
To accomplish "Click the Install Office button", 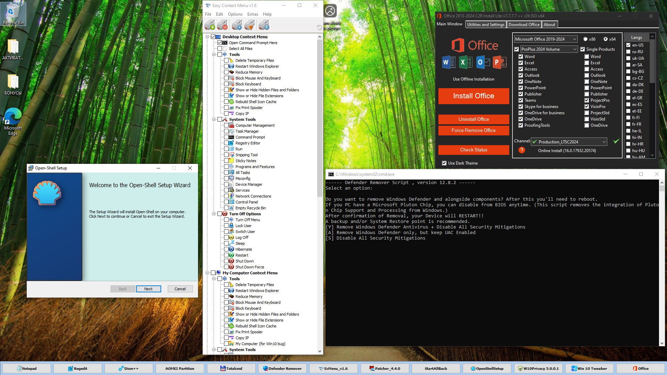I will coord(474,96).
